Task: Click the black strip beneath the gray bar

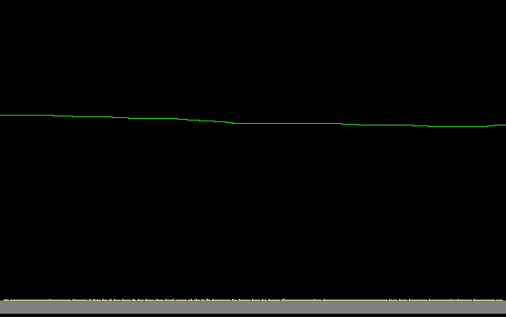Action: point(253,315)
